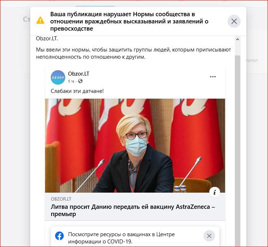Click the article preview photo thumbnail
This screenshot has height=247, width=268.
tap(135, 145)
